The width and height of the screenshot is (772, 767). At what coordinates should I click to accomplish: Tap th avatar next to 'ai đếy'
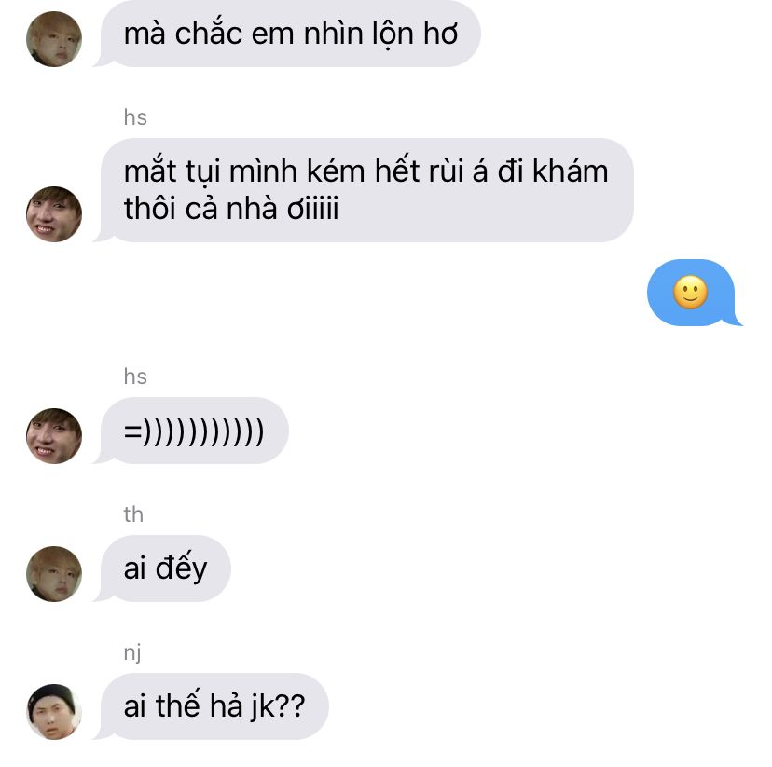54,574
